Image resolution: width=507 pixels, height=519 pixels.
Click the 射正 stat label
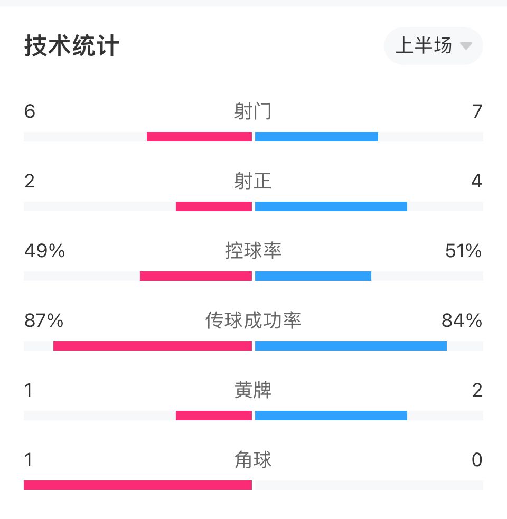coord(253,181)
